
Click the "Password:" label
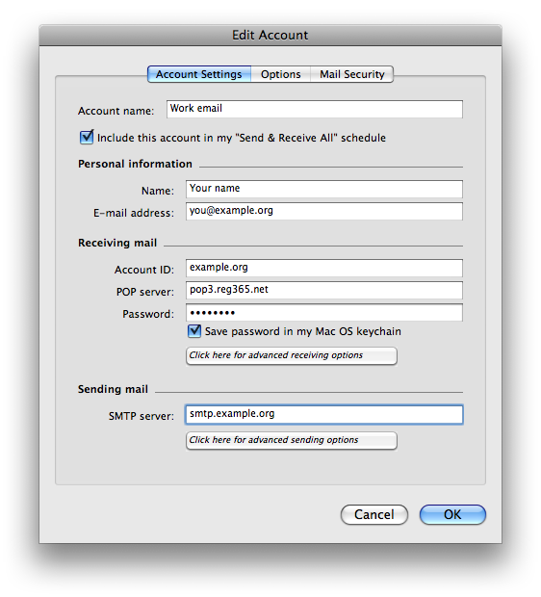pos(148,314)
